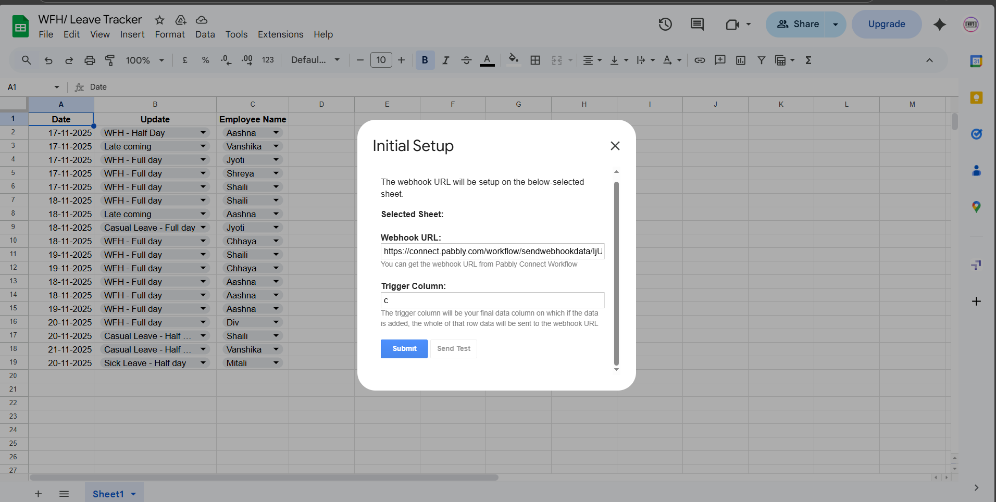Click the Webhook URL input field
This screenshot has height=502, width=996.
tap(492, 251)
